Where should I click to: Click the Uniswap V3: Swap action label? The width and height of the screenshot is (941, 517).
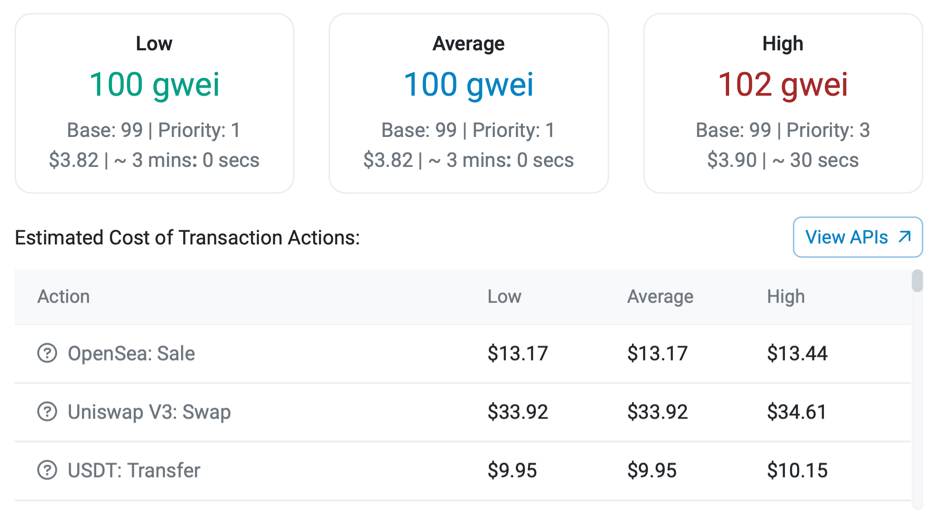tap(149, 412)
